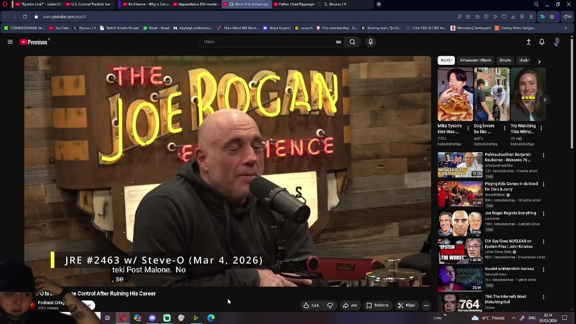
Task: Open options menu for CIA Spy Goes NUCLEAR
Action: [543, 242]
